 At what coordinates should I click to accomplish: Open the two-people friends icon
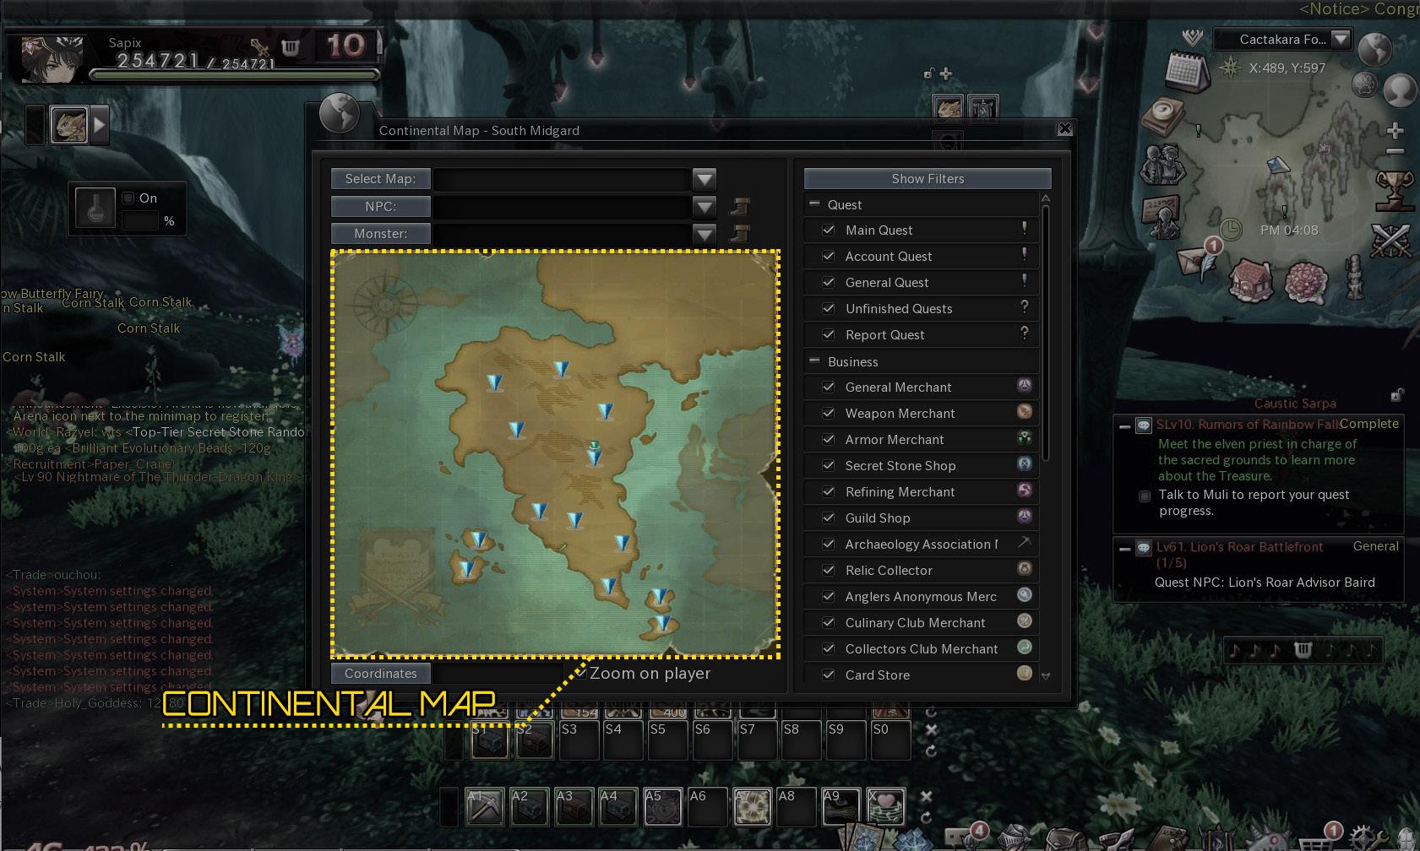coord(1163,165)
